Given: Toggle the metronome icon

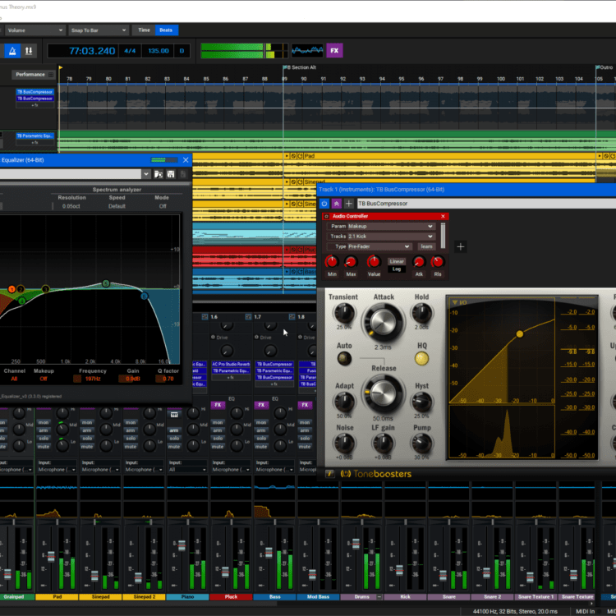Looking at the screenshot, I should click(12, 51).
